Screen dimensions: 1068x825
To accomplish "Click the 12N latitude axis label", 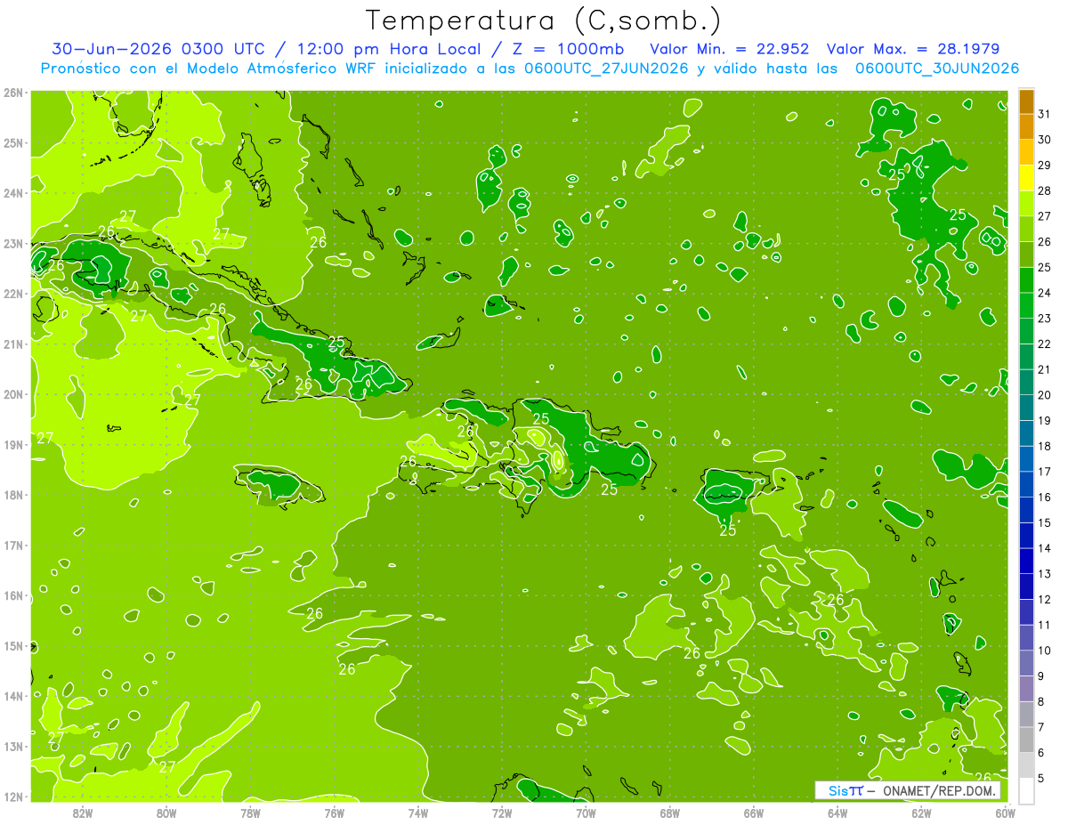I will (13, 797).
